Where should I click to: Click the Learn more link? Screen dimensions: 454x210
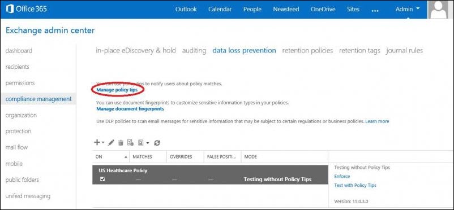[377, 121]
